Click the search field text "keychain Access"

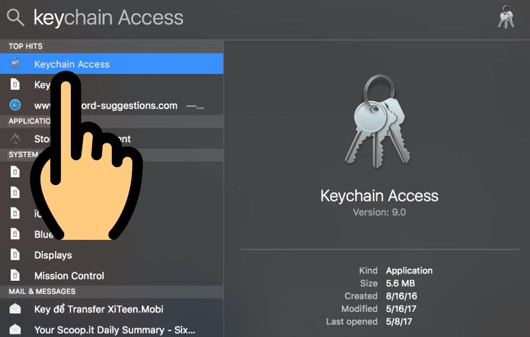pos(108,18)
